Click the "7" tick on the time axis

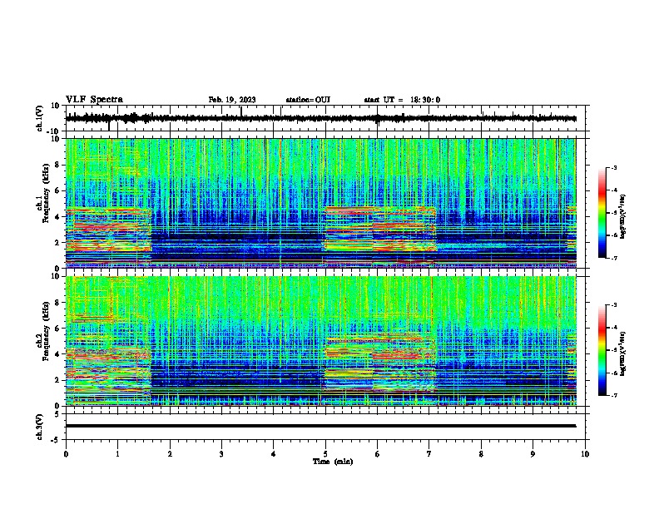coord(429,454)
